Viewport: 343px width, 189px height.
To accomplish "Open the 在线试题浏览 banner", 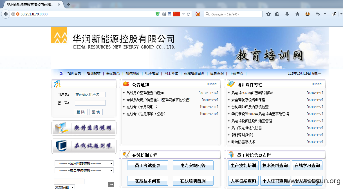I will (x=84, y=146).
